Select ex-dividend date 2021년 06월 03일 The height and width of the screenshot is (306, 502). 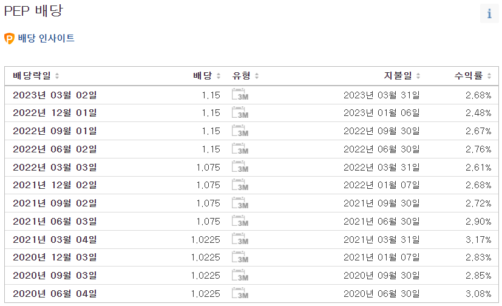click(x=55, y=222)
